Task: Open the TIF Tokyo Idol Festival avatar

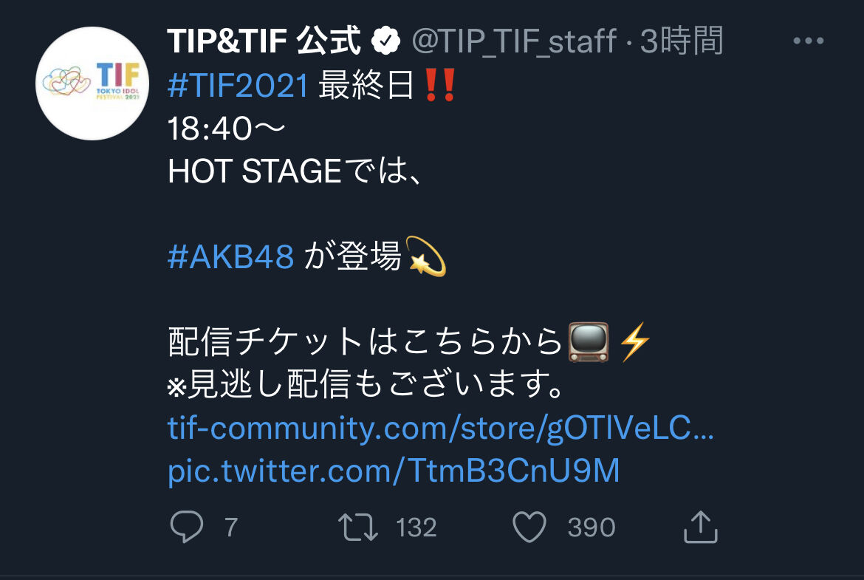Action: (92, 83)
